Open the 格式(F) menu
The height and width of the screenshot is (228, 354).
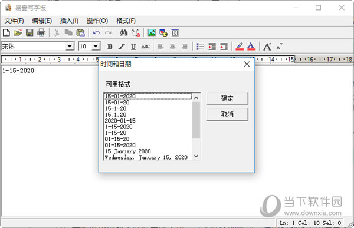tap(126, 21)
